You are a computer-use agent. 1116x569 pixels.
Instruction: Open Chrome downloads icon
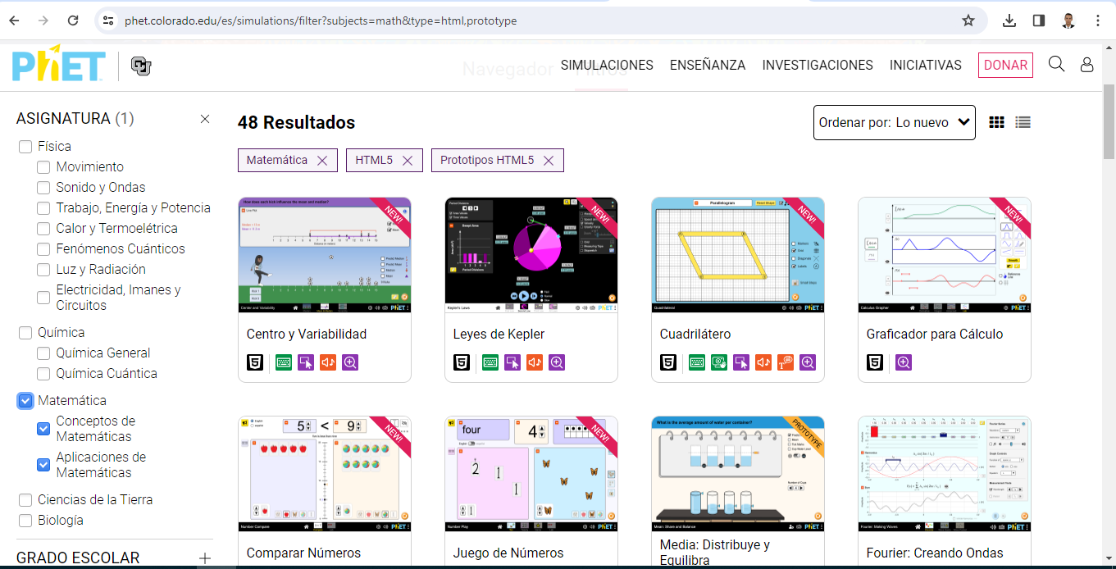point(1009,20)
